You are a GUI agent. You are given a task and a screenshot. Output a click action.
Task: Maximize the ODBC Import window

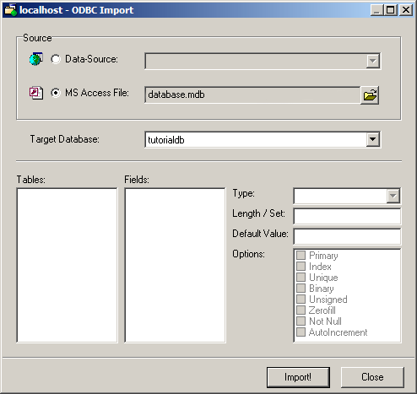pos(391,10)
